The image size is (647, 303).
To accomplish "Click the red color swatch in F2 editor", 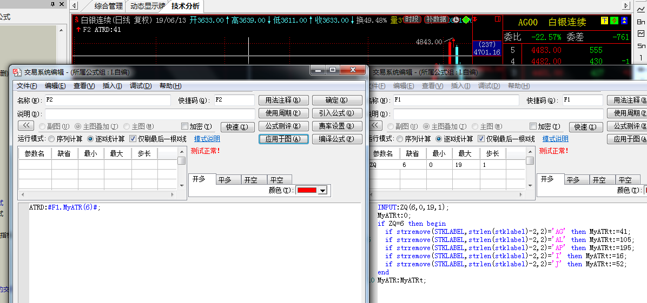I will coord(307,190).
